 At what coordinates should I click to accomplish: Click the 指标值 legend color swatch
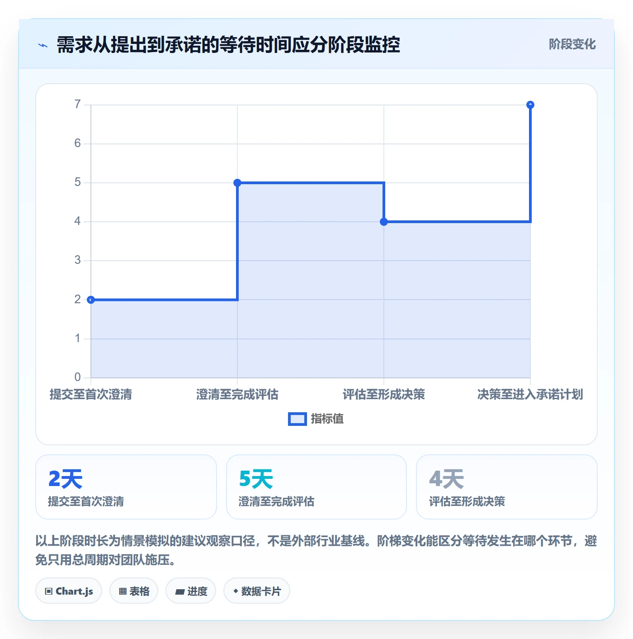click(x=297, y=419)
